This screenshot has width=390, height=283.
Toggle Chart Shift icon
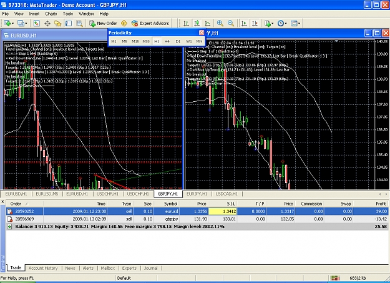point(255,23)
